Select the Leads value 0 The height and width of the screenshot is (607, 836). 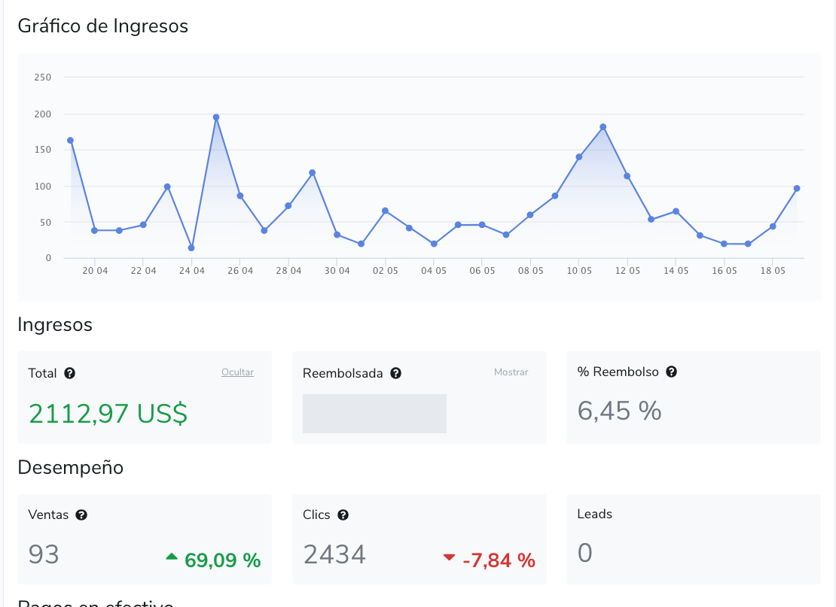point(585,553)
